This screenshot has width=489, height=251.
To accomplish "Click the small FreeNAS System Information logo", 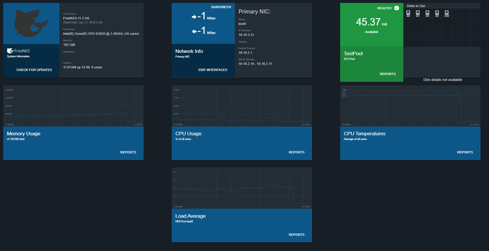I will [x=10, y=51].
